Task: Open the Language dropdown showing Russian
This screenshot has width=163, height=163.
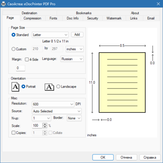Action: pos(72,59)
